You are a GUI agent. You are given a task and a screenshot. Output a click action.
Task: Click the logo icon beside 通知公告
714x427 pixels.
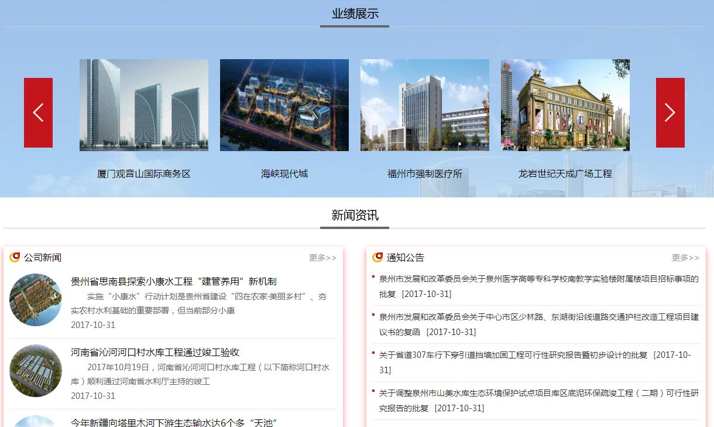[377, 257]
